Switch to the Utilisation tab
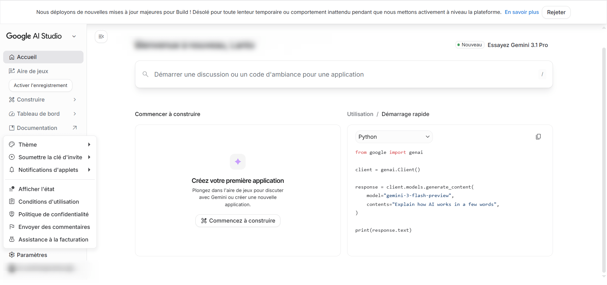607x285 pixels. (x=360, y=114)
